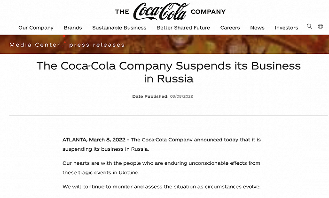Click the Coca-Cola Company logo
This screenshot has width=329, height=198.
170,12
